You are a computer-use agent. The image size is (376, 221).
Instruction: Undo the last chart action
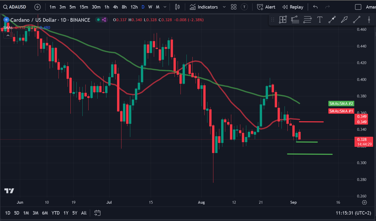tap(315, 7)
